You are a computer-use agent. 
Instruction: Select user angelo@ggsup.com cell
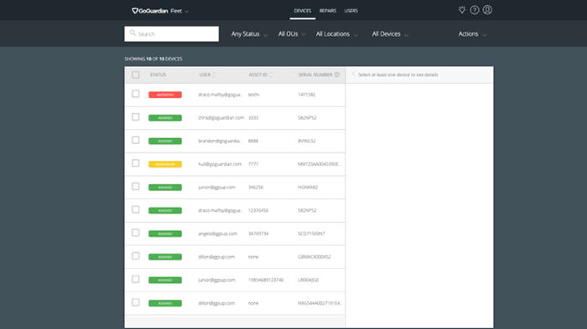click(217, 234)
